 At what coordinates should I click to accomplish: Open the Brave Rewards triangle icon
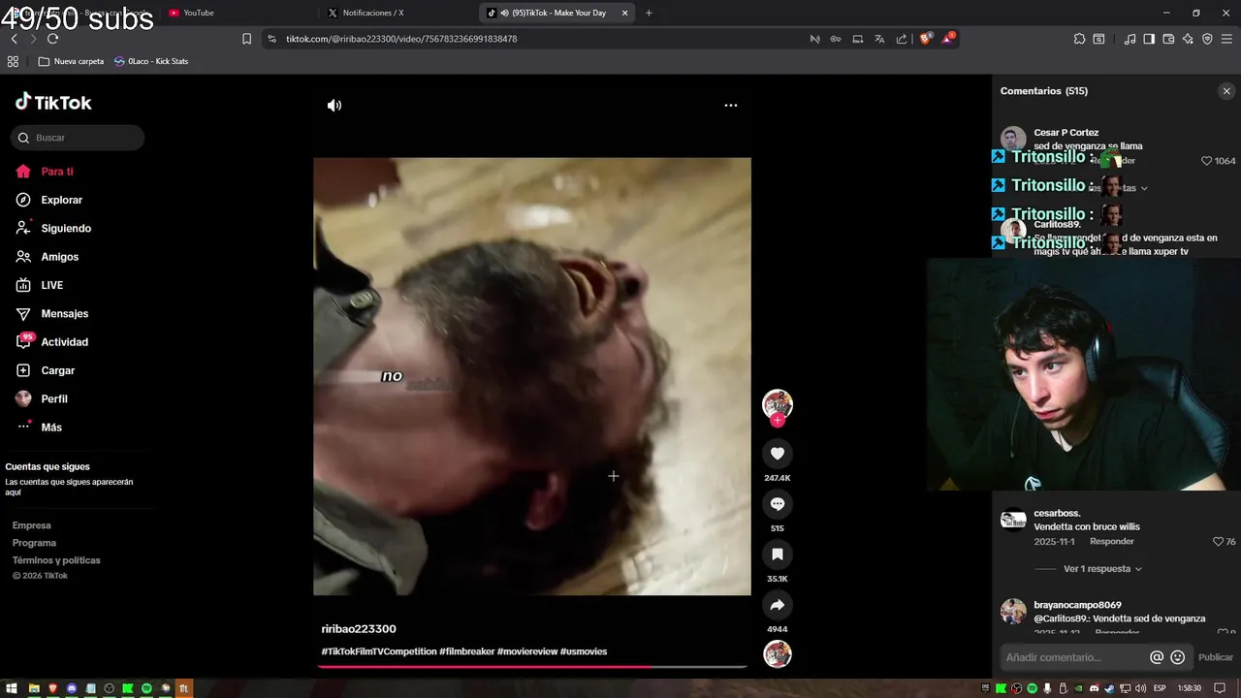[948, 39]
